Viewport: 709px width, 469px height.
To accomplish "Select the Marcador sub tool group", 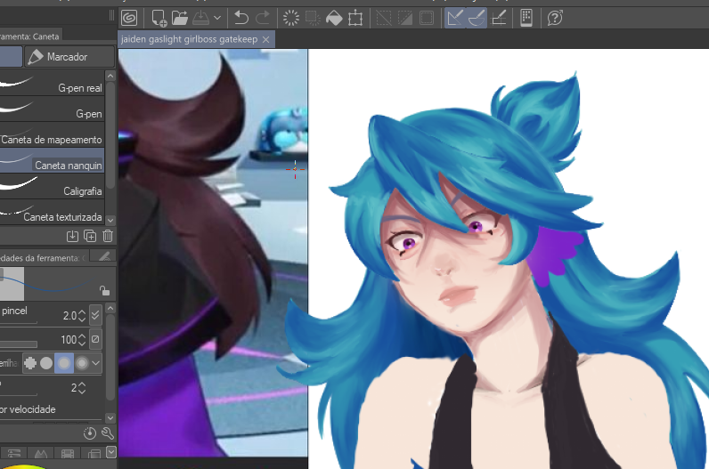I will [69, 57].
